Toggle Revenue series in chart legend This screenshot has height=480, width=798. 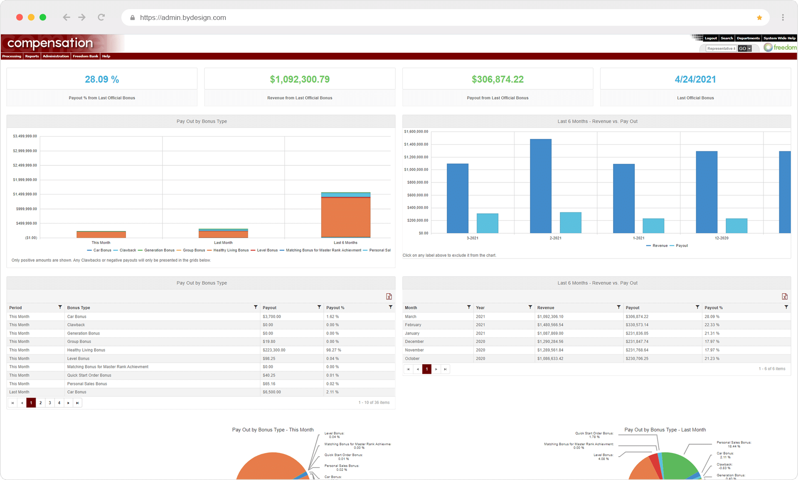[x=657, y=246]
